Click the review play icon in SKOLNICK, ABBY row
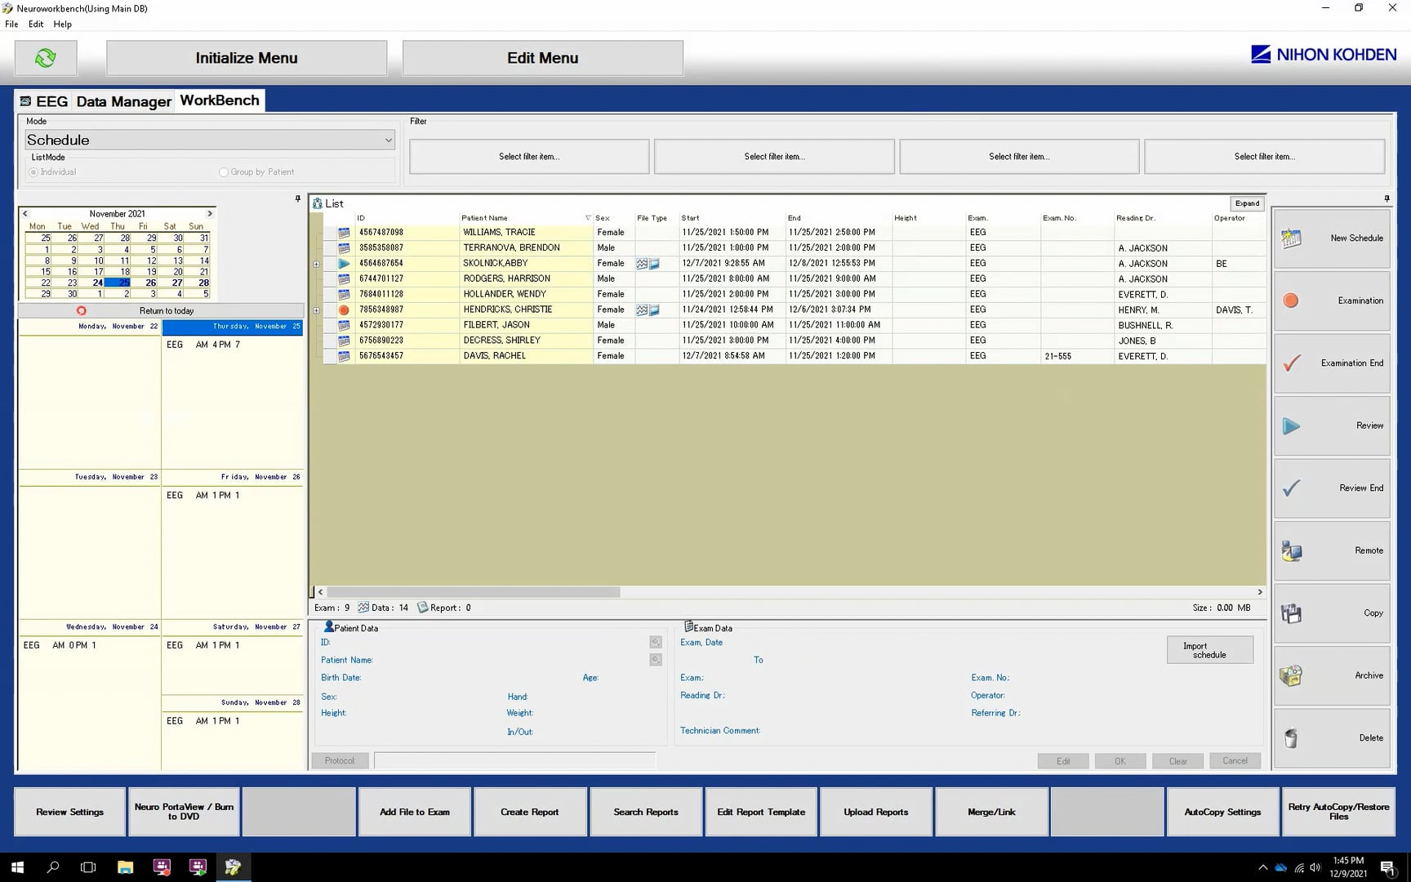Viewport: 1411px width, 882px height. click(344, 264)
